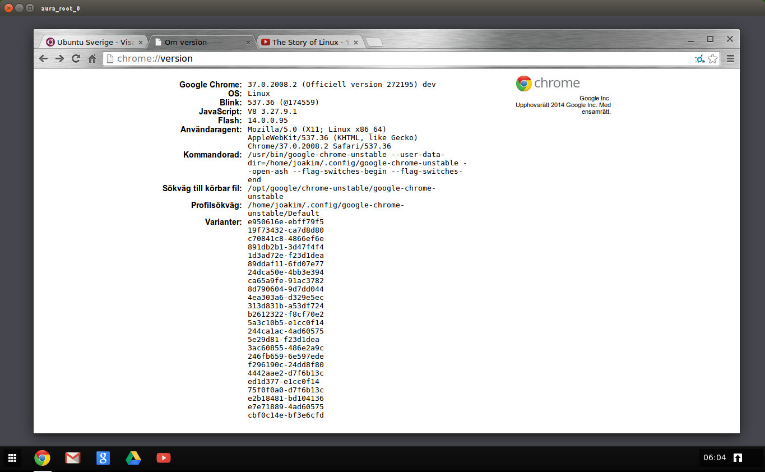The height and width of the screenshot is (472, 765).
Task: Click the tray icon right of the clock
Action: pyautogui.click(x=738, y=457)
